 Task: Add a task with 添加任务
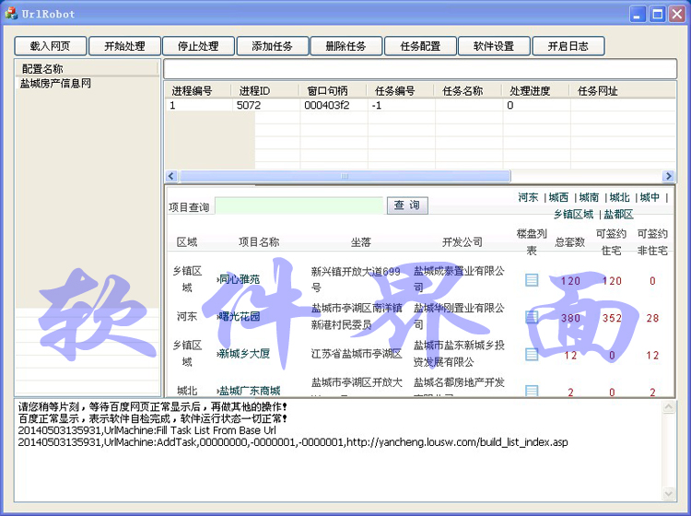click(x=273, y=46)
